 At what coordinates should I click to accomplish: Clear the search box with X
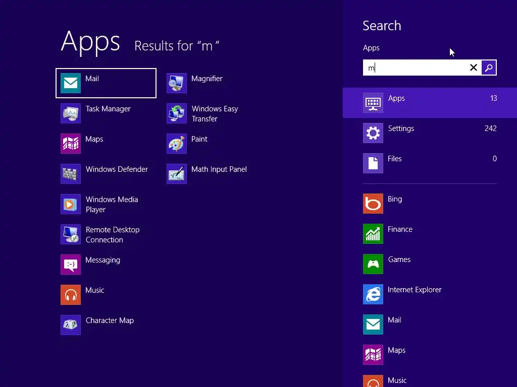pos(474,68)
